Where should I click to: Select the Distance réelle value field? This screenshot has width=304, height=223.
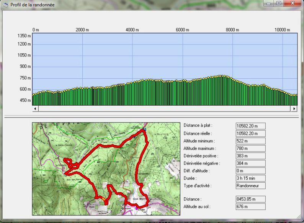pos(250,133)
